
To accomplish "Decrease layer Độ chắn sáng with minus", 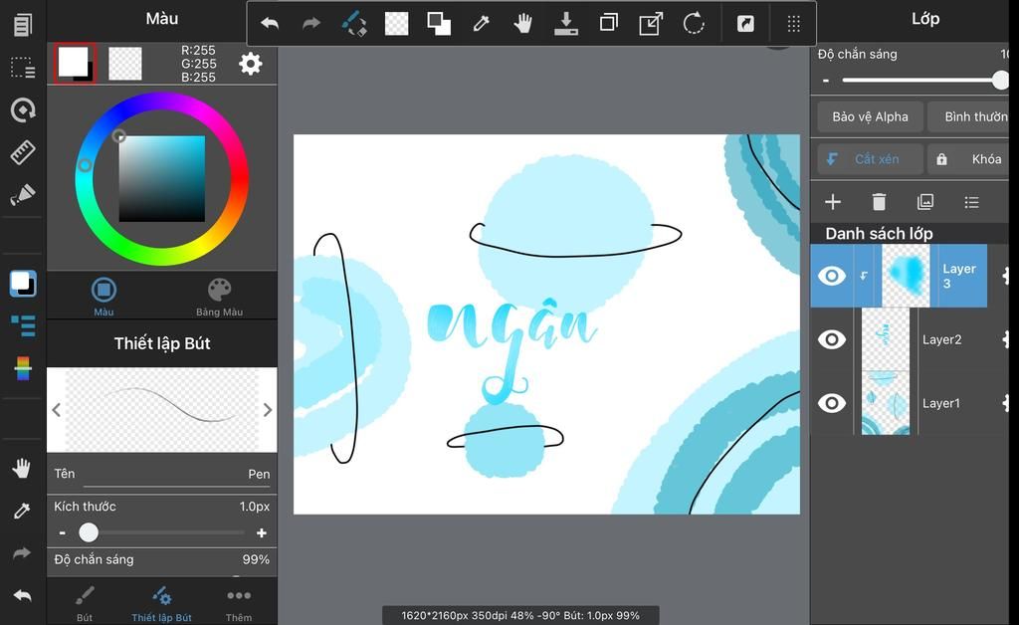I will tap(825, 81).
